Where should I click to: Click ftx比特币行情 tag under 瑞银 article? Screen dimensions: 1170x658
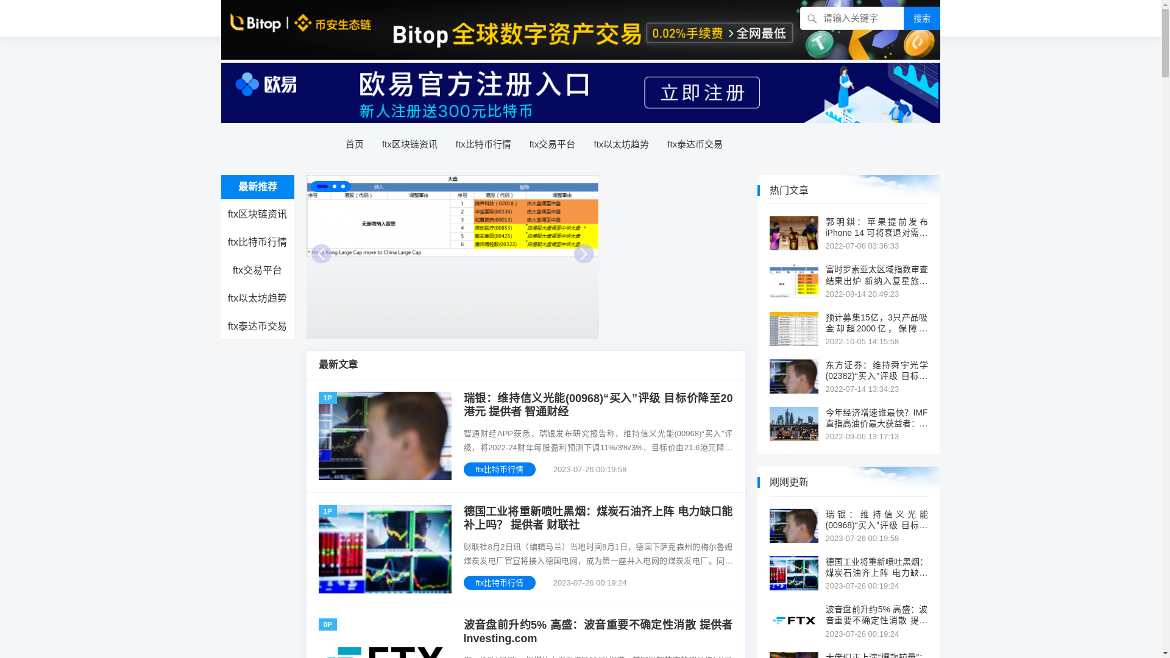500,470
